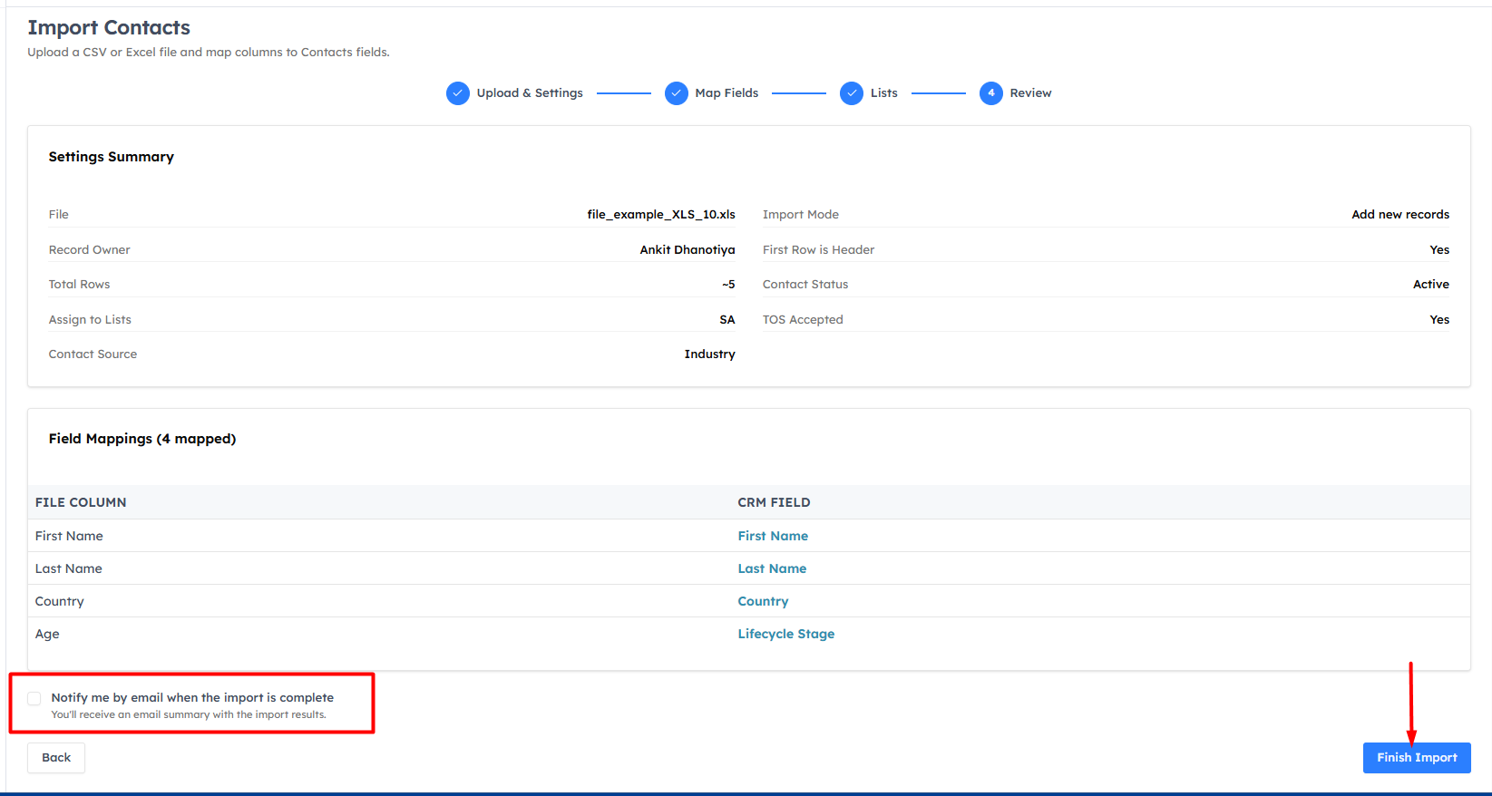Click the Map Fields step checkmark icon
The width and height of the screenshot is (1492, 796).
coord(677,93)
